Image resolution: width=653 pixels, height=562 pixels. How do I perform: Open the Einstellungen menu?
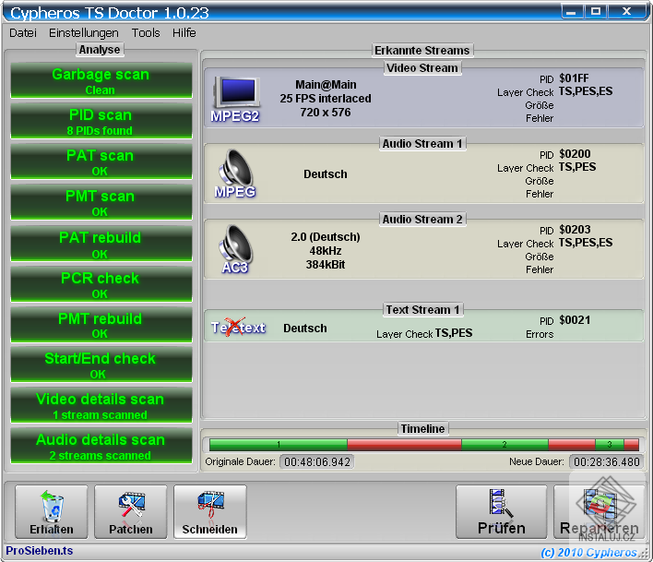click(x=84, y=32)
